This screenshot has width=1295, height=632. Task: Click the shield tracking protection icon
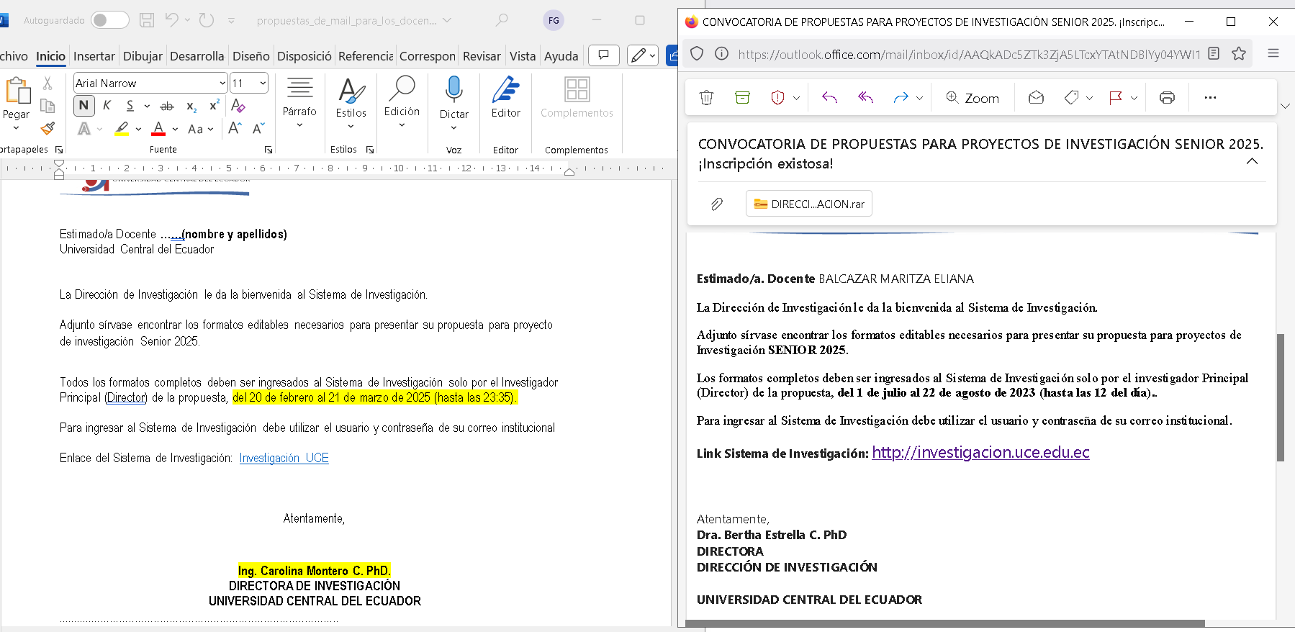696,53
